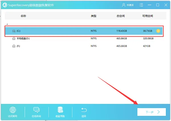The height and width of the screenshot is (121, 171).
Task: Select the (C:) drive row
Action: [x=84, y=31]
